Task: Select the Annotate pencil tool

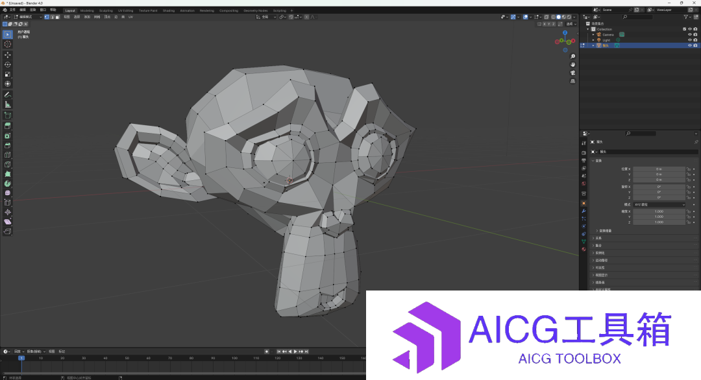Action: (8, 95)
